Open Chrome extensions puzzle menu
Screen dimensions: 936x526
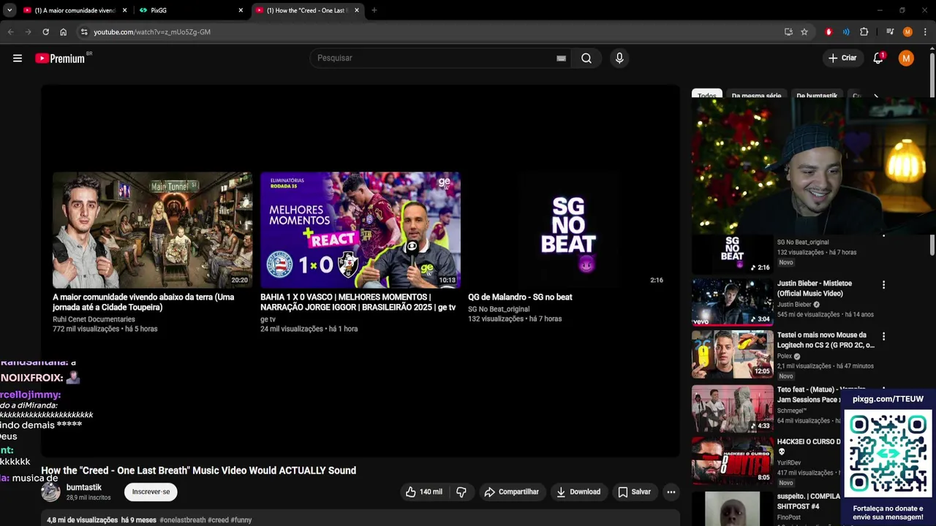pyautogui.click(x=864, y=32)
